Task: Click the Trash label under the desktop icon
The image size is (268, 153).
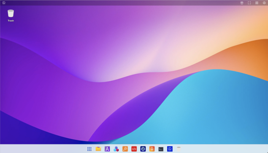Action: point(11,21)
